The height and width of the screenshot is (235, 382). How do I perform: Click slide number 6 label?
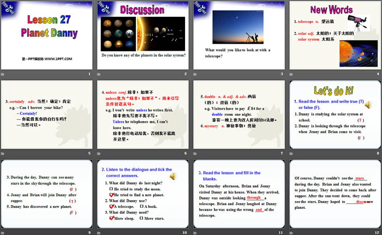186,153
